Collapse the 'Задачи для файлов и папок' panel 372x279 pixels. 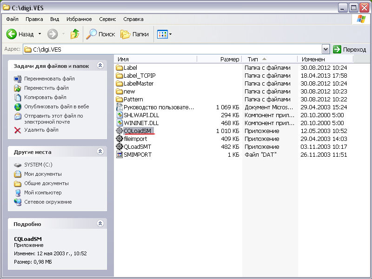(x=100, y=66)
